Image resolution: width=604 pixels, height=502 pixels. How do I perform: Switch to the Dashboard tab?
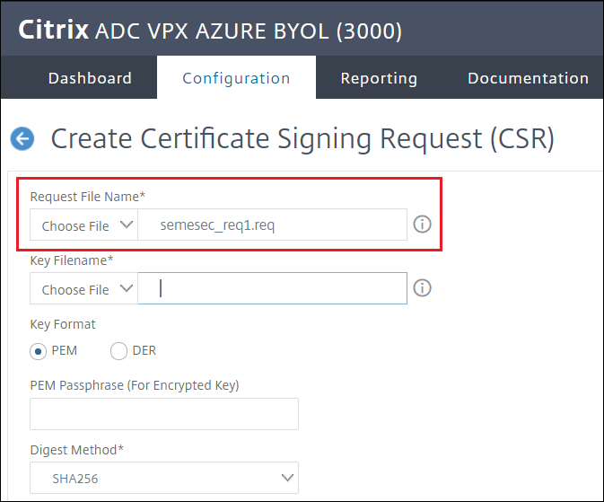90,78
